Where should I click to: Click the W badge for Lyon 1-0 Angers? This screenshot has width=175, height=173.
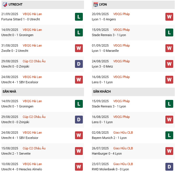coord(169,17)
